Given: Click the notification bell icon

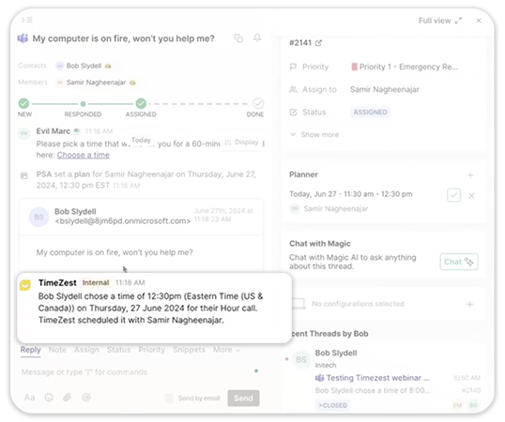Looking at the screenshot, I should (257, 38).
